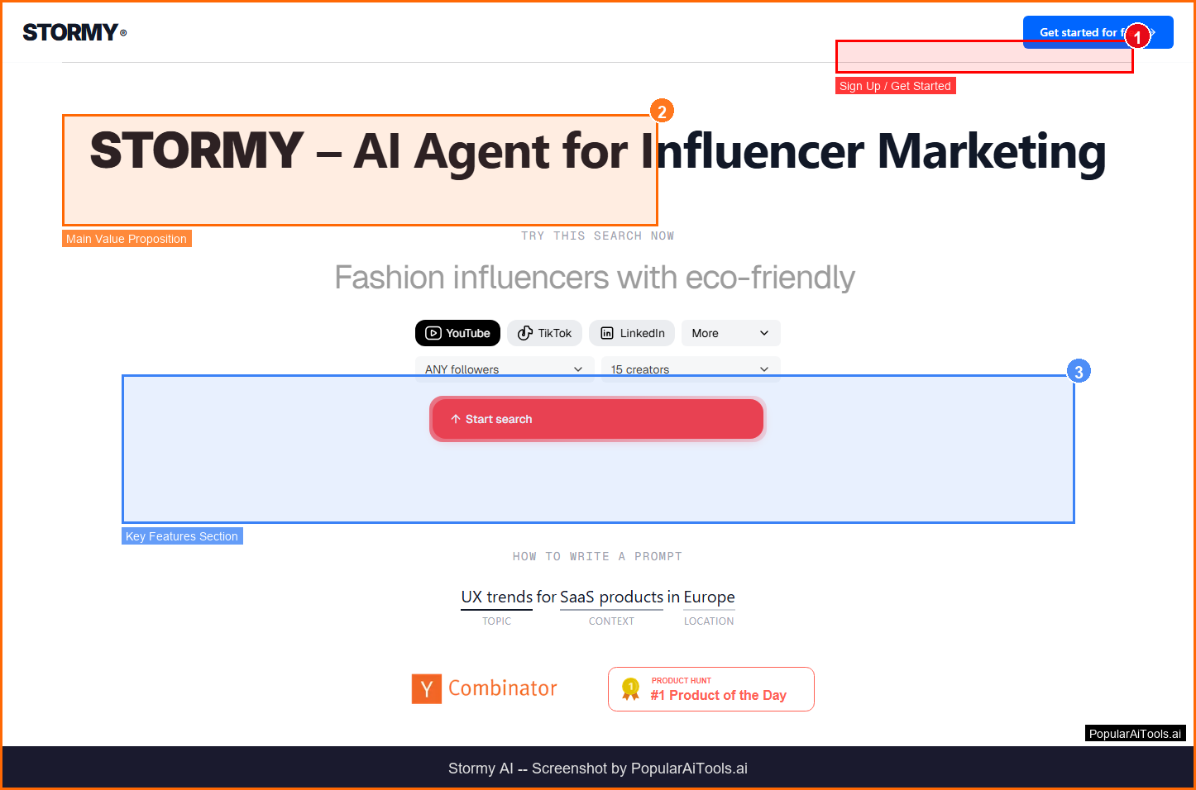Screen dimensions: 1196x790
Task: Click the Y Combinator square logo
Action: pyautogui.click(x=427, y=688)
